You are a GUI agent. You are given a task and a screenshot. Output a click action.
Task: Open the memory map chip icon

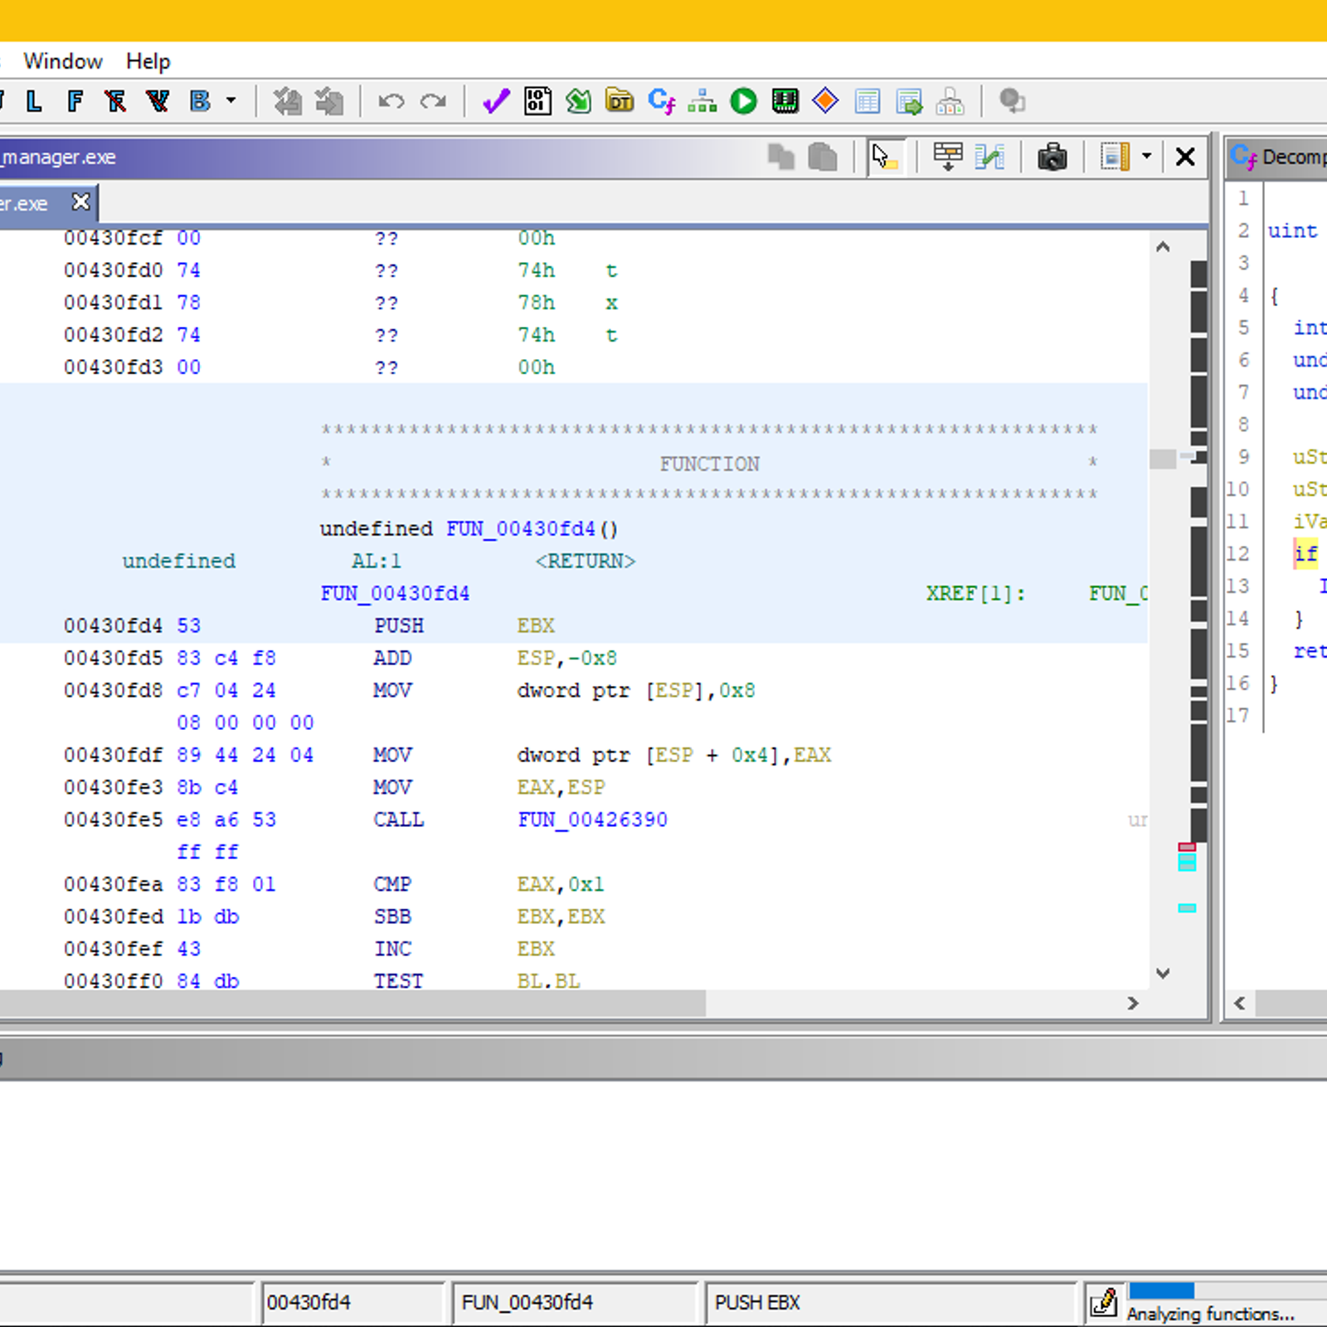pyautogui.click(x=785, y=101)
